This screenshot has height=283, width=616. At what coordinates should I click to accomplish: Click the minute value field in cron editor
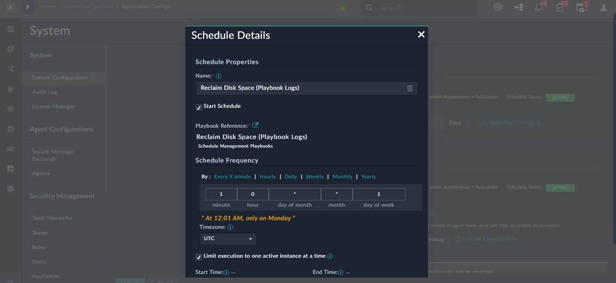(x=221, y=194)
